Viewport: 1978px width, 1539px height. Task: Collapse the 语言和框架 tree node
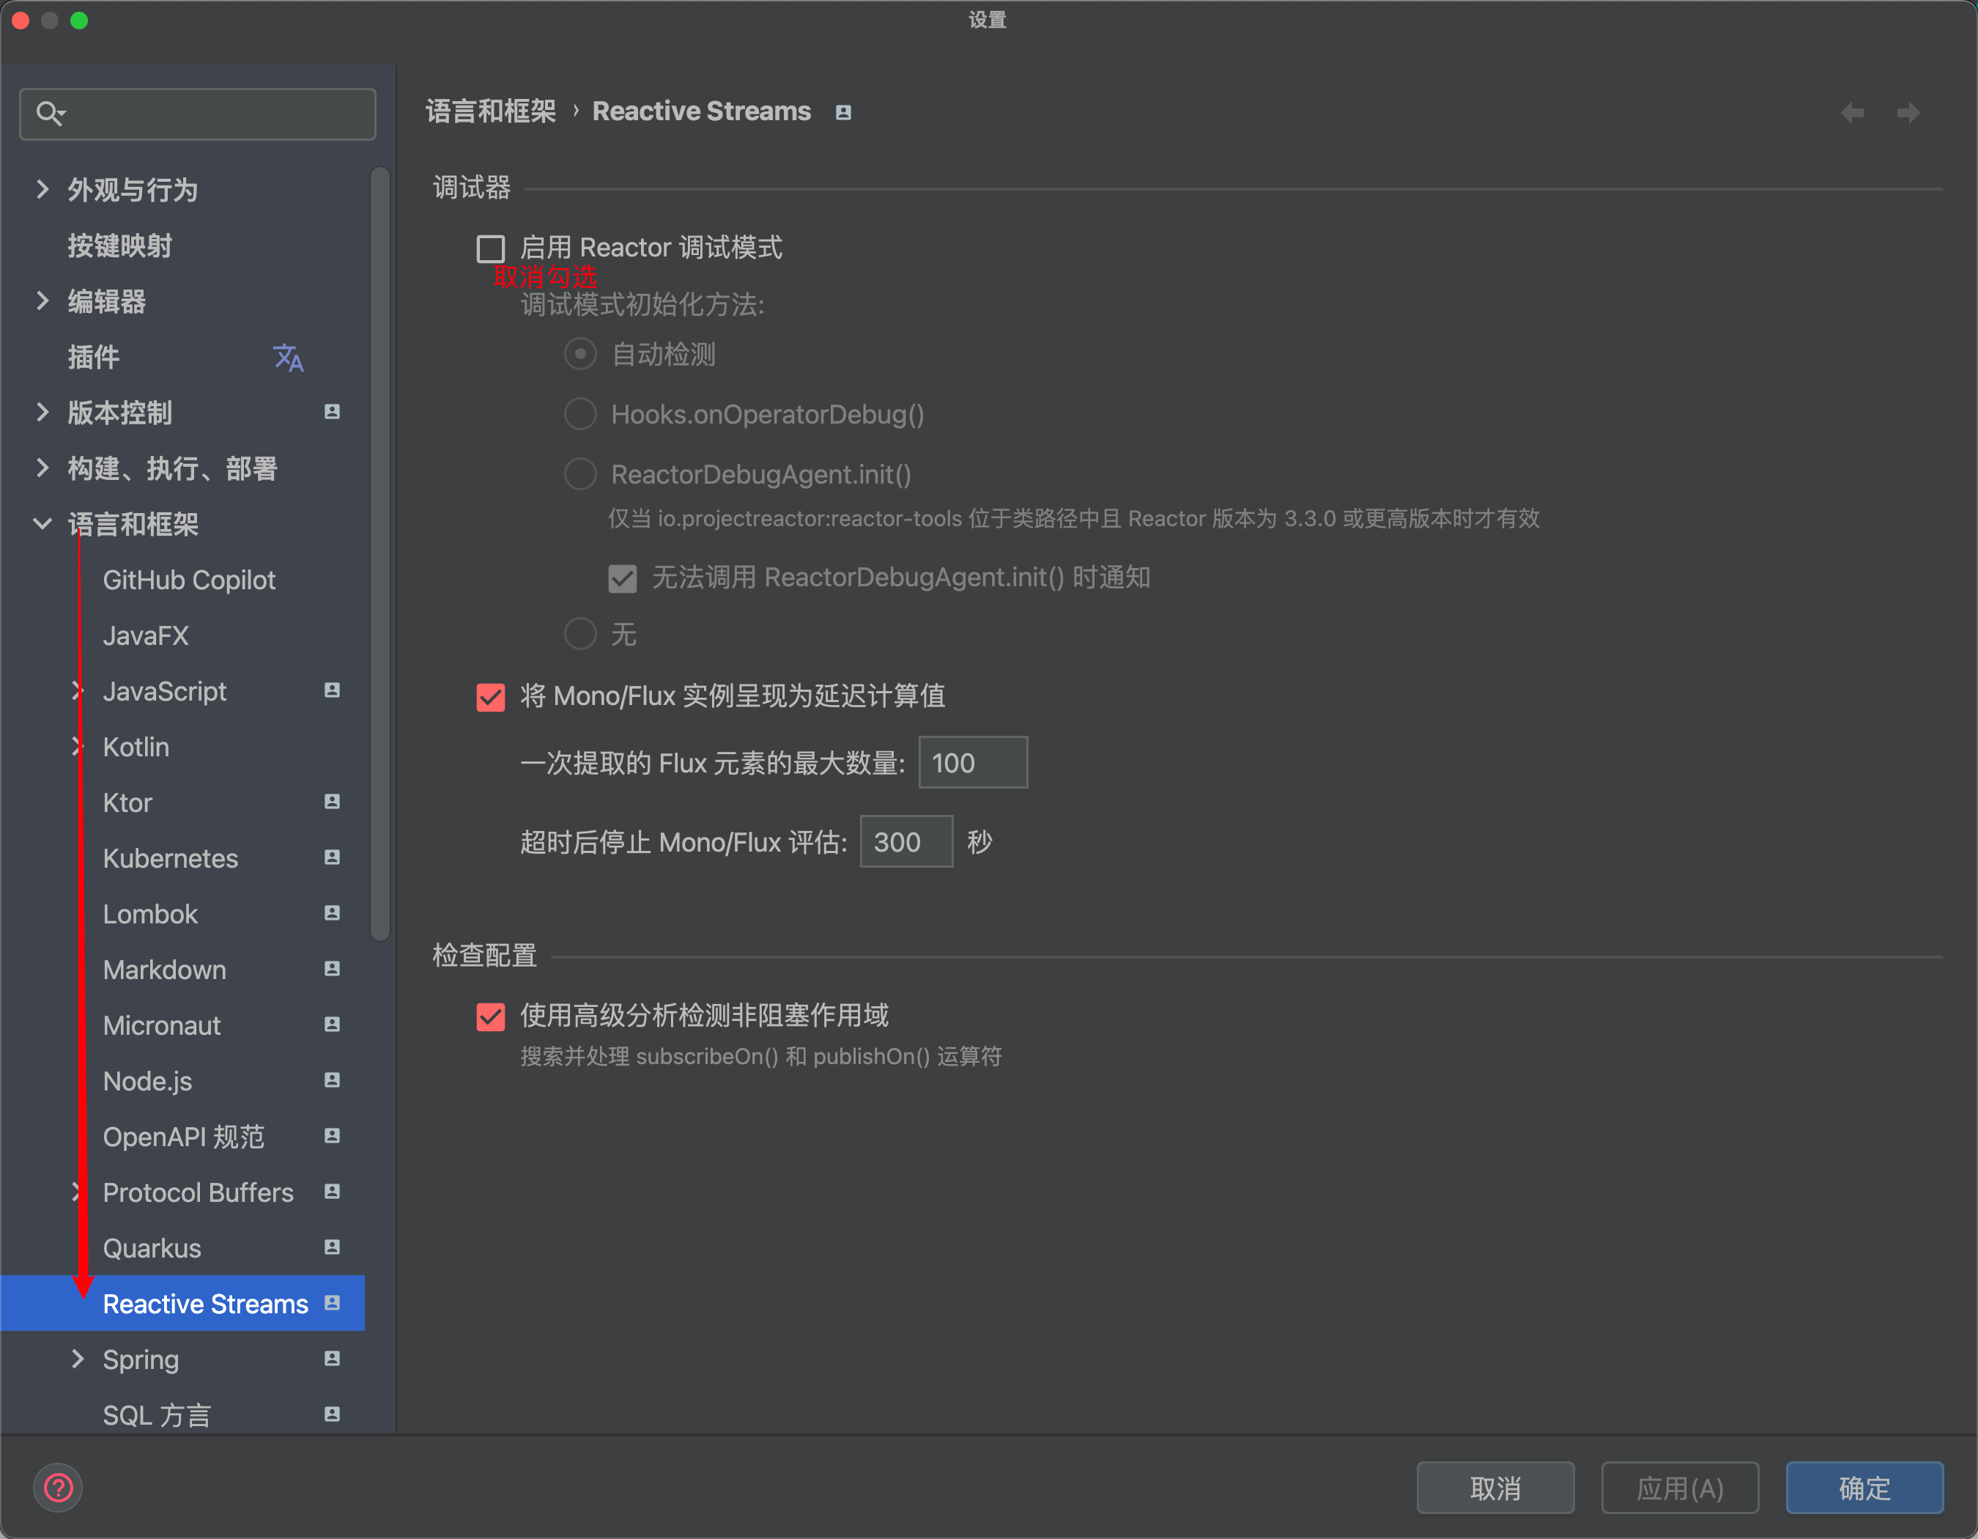42,523
